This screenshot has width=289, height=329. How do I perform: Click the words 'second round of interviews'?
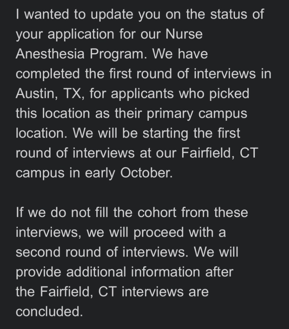pyautogui.click(x=101, y=252)
